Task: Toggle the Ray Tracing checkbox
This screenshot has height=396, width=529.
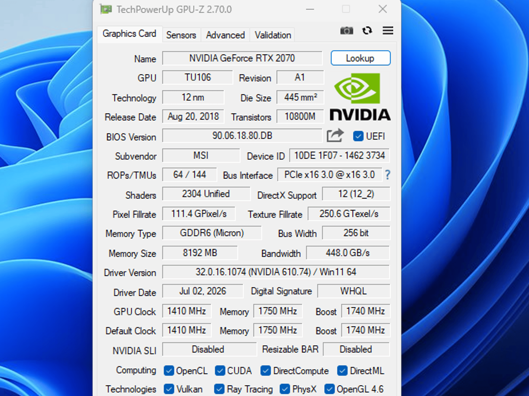Action: [219, 389]
